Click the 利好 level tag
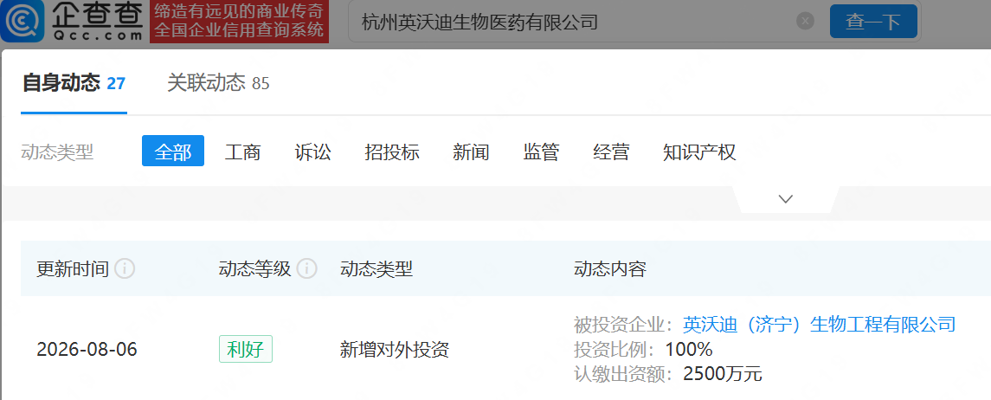Image resolution: width=991 pixels, height=400 pixels. coord(246,349)
